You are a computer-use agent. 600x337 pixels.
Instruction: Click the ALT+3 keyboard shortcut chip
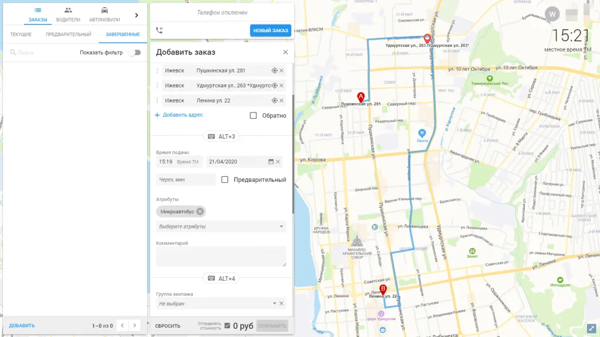tap(221, 137)
